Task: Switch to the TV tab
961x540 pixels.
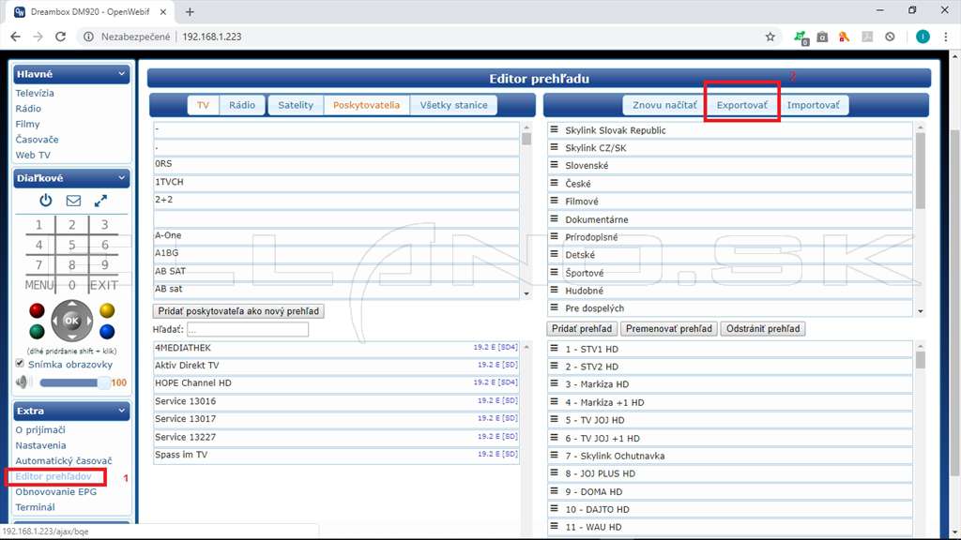Action: coord(203,105)
